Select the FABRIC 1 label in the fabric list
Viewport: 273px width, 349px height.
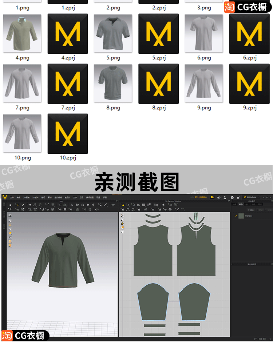pyautogui.click(x=249, y=216)
